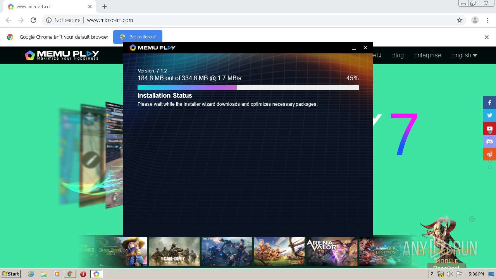
Task: Open Clash of Clans game thumbnail
Action: (279, 251)
